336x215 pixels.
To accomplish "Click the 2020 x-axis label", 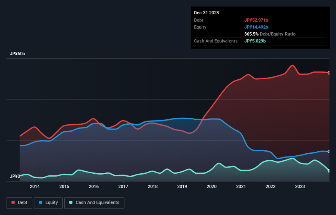I will click(x=212, y=186).
